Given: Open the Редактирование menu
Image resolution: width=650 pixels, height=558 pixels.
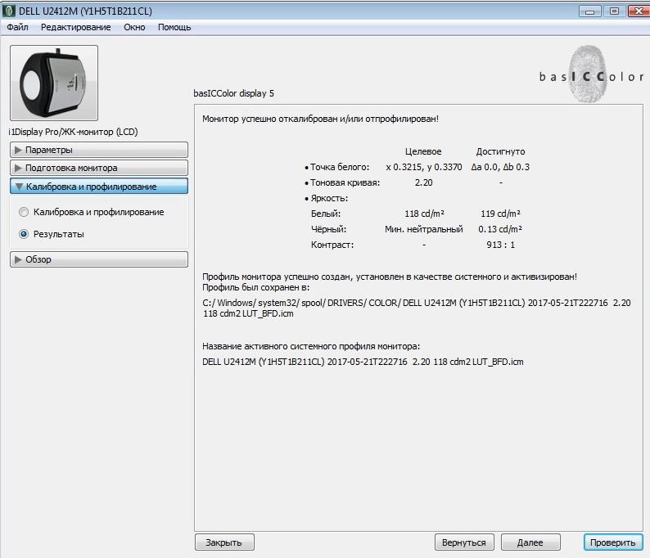Looking at the screenshot, I should point(75,27).
